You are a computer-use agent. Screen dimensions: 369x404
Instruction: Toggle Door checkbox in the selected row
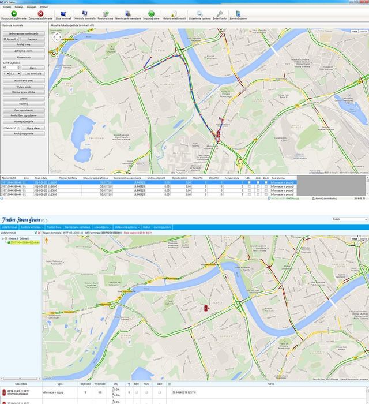click(266, 182)
